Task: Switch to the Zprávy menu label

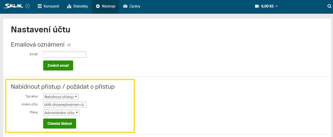Action: click(x=135, y=6)
